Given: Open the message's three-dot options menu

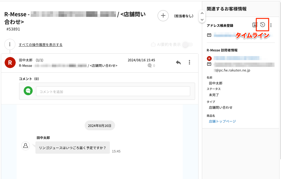Looking at the screenshot, I should pyautogui.click(x=189, y=63).
